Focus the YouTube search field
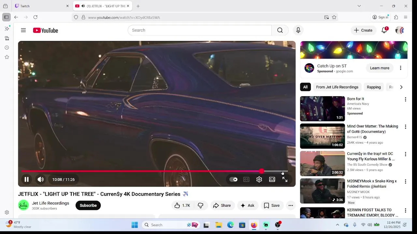The height and width of the screenshot is (234, 417). 199,30
